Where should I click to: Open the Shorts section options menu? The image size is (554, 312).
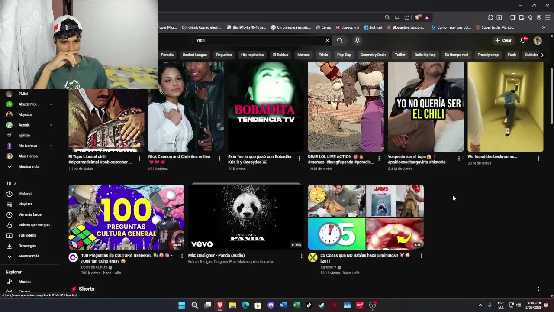pyautogui.click(x=538, y=289)
